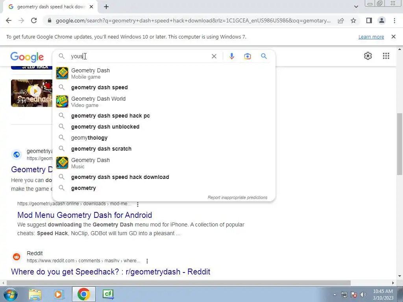Click inside the search text field
The height and width of the screenshot is (302, 403).
pos(140,56)
